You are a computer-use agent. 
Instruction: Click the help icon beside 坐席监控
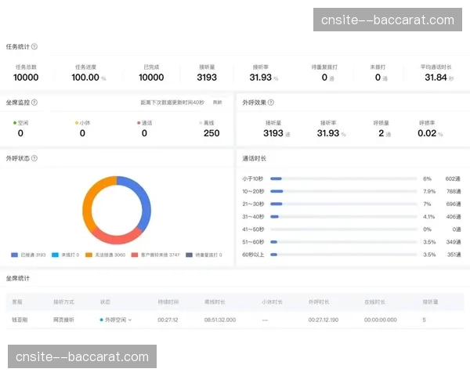click(34, 102)
